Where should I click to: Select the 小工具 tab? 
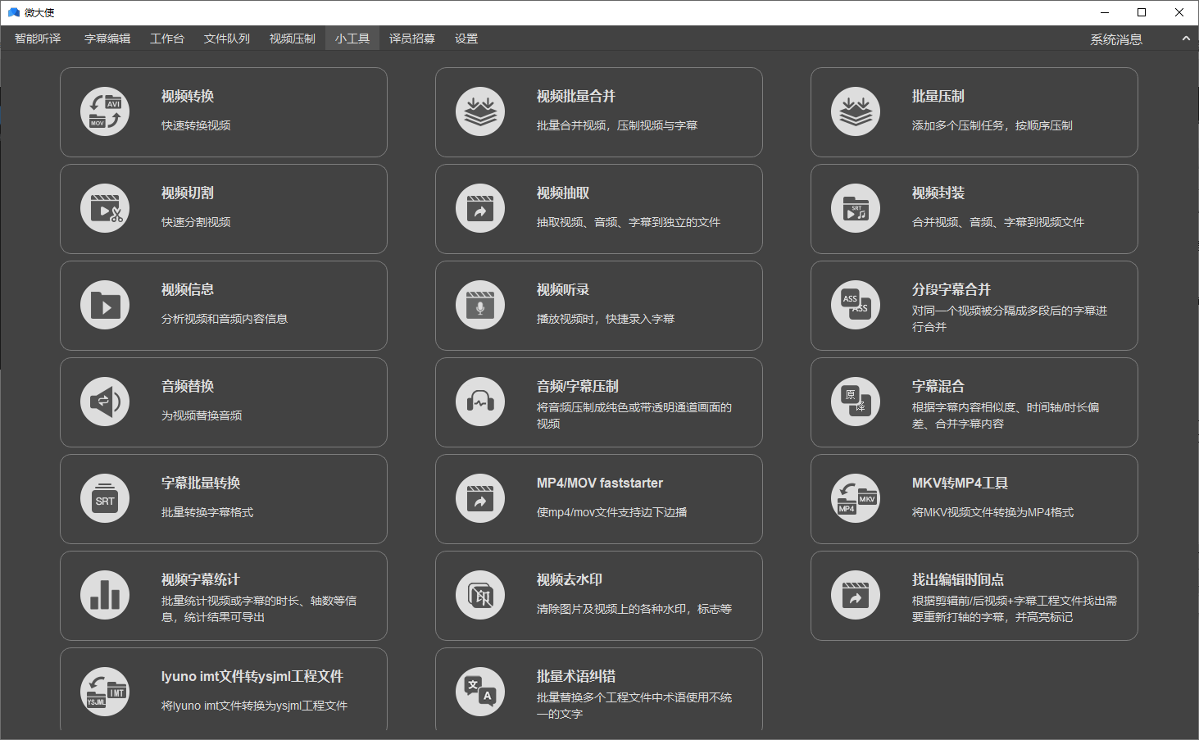point(352,39)
